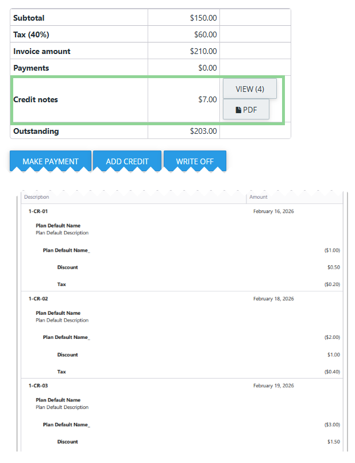Select the ($0.40) tax amount
The width and height of the screenshot is (355, 463).
(332, 372)
